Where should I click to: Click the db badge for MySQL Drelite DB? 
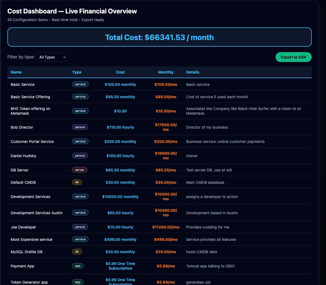pos(77,252)
